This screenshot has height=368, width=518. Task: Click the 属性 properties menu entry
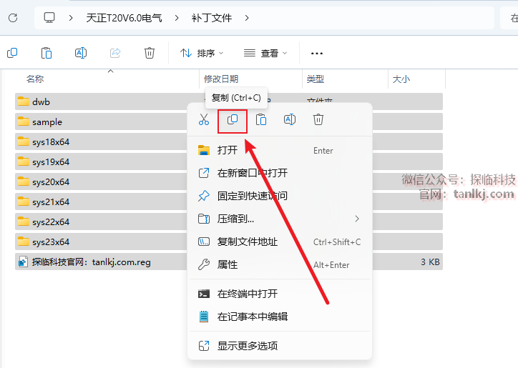[x=228, y=264]
